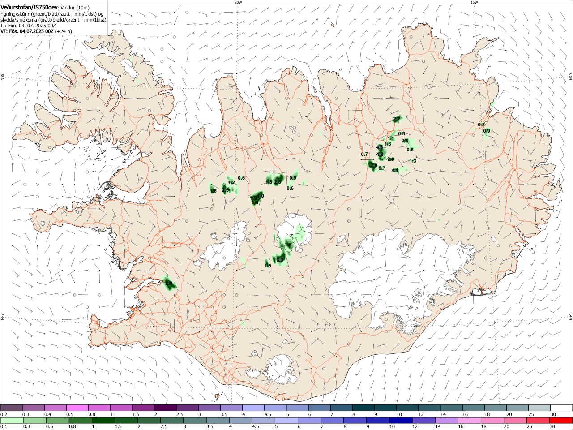Screen dimensions: 573x430
Task: Click the 1.1 precipitation value label
Action: click(391, 138)
